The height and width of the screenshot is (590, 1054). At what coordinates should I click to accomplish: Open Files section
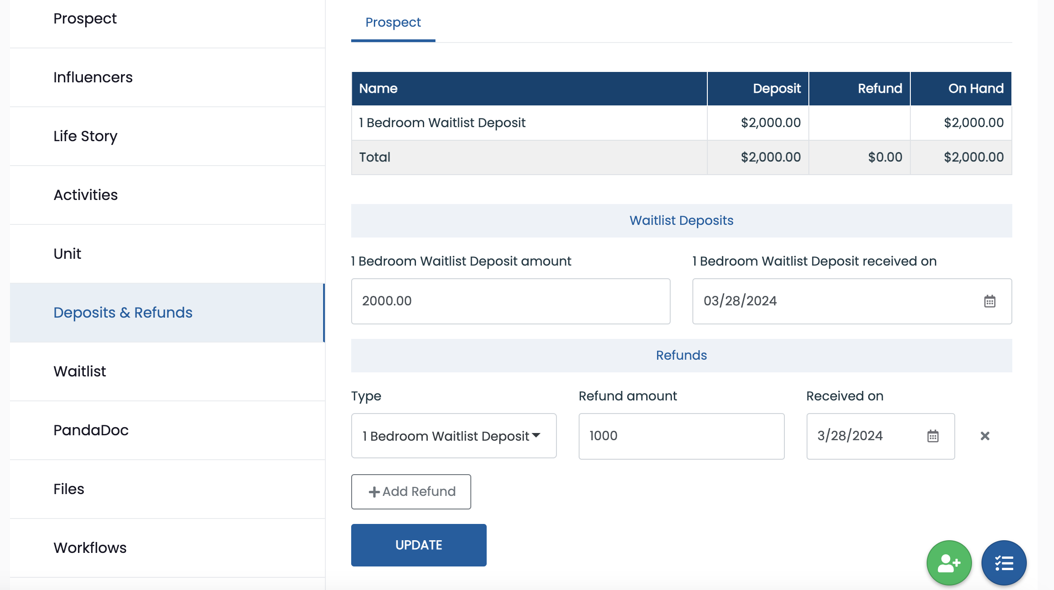point(167,489)
